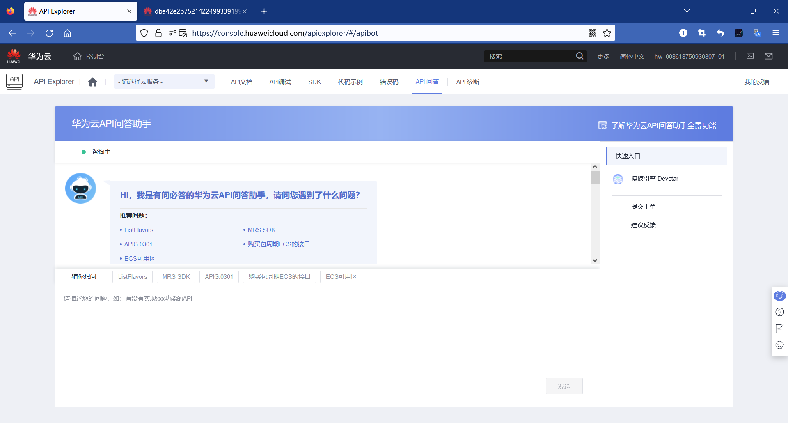The width and height of the screenshot is (788, 423).
Task: Click the Huawei Cloud logo
Action: point(14,56)
